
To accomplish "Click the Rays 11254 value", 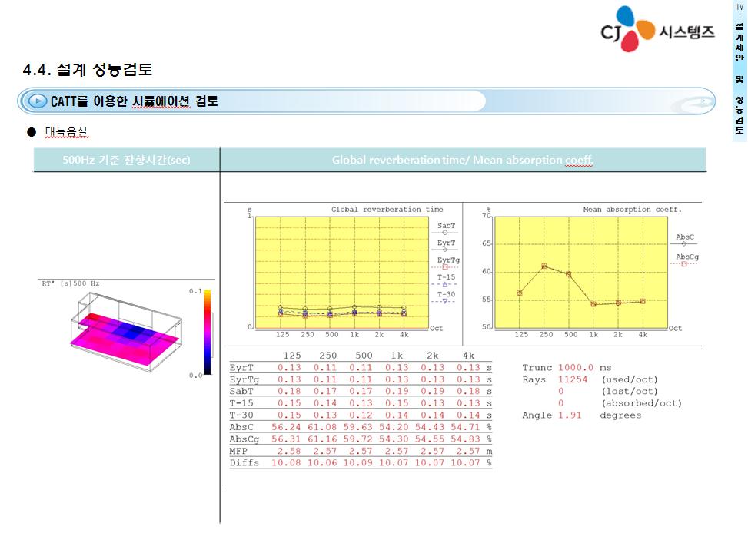I will pyautogui.click(x=573, y=380).
